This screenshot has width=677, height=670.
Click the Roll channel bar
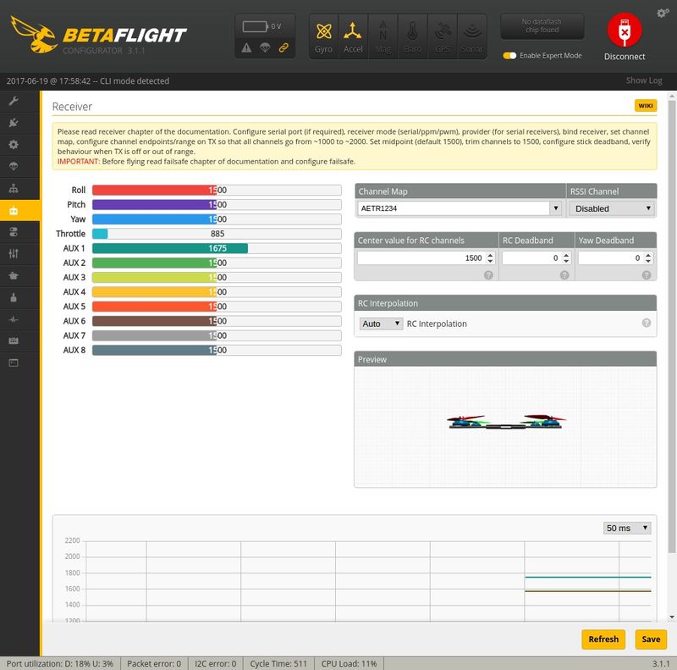coord(217,190)
